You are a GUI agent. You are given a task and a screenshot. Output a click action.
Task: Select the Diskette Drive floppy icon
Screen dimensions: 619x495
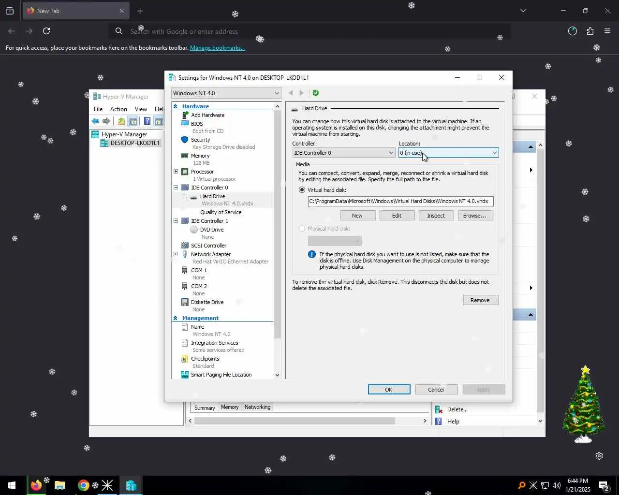coord(184,302)
